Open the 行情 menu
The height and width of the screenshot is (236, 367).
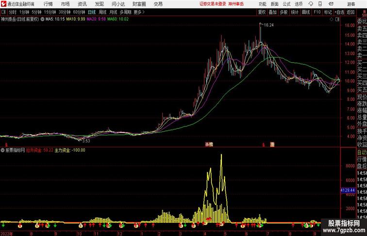(48, 4)
